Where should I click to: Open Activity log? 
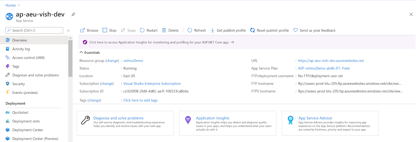[34, 49]
